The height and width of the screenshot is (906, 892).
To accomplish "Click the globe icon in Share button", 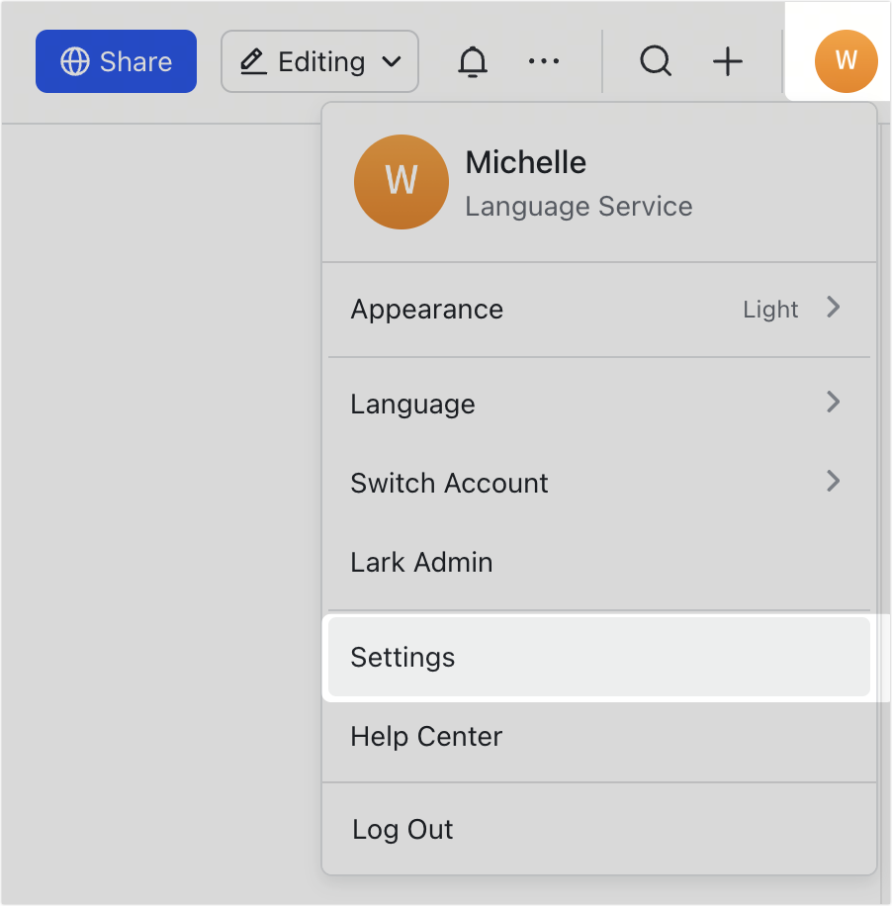I will [75, 61].
